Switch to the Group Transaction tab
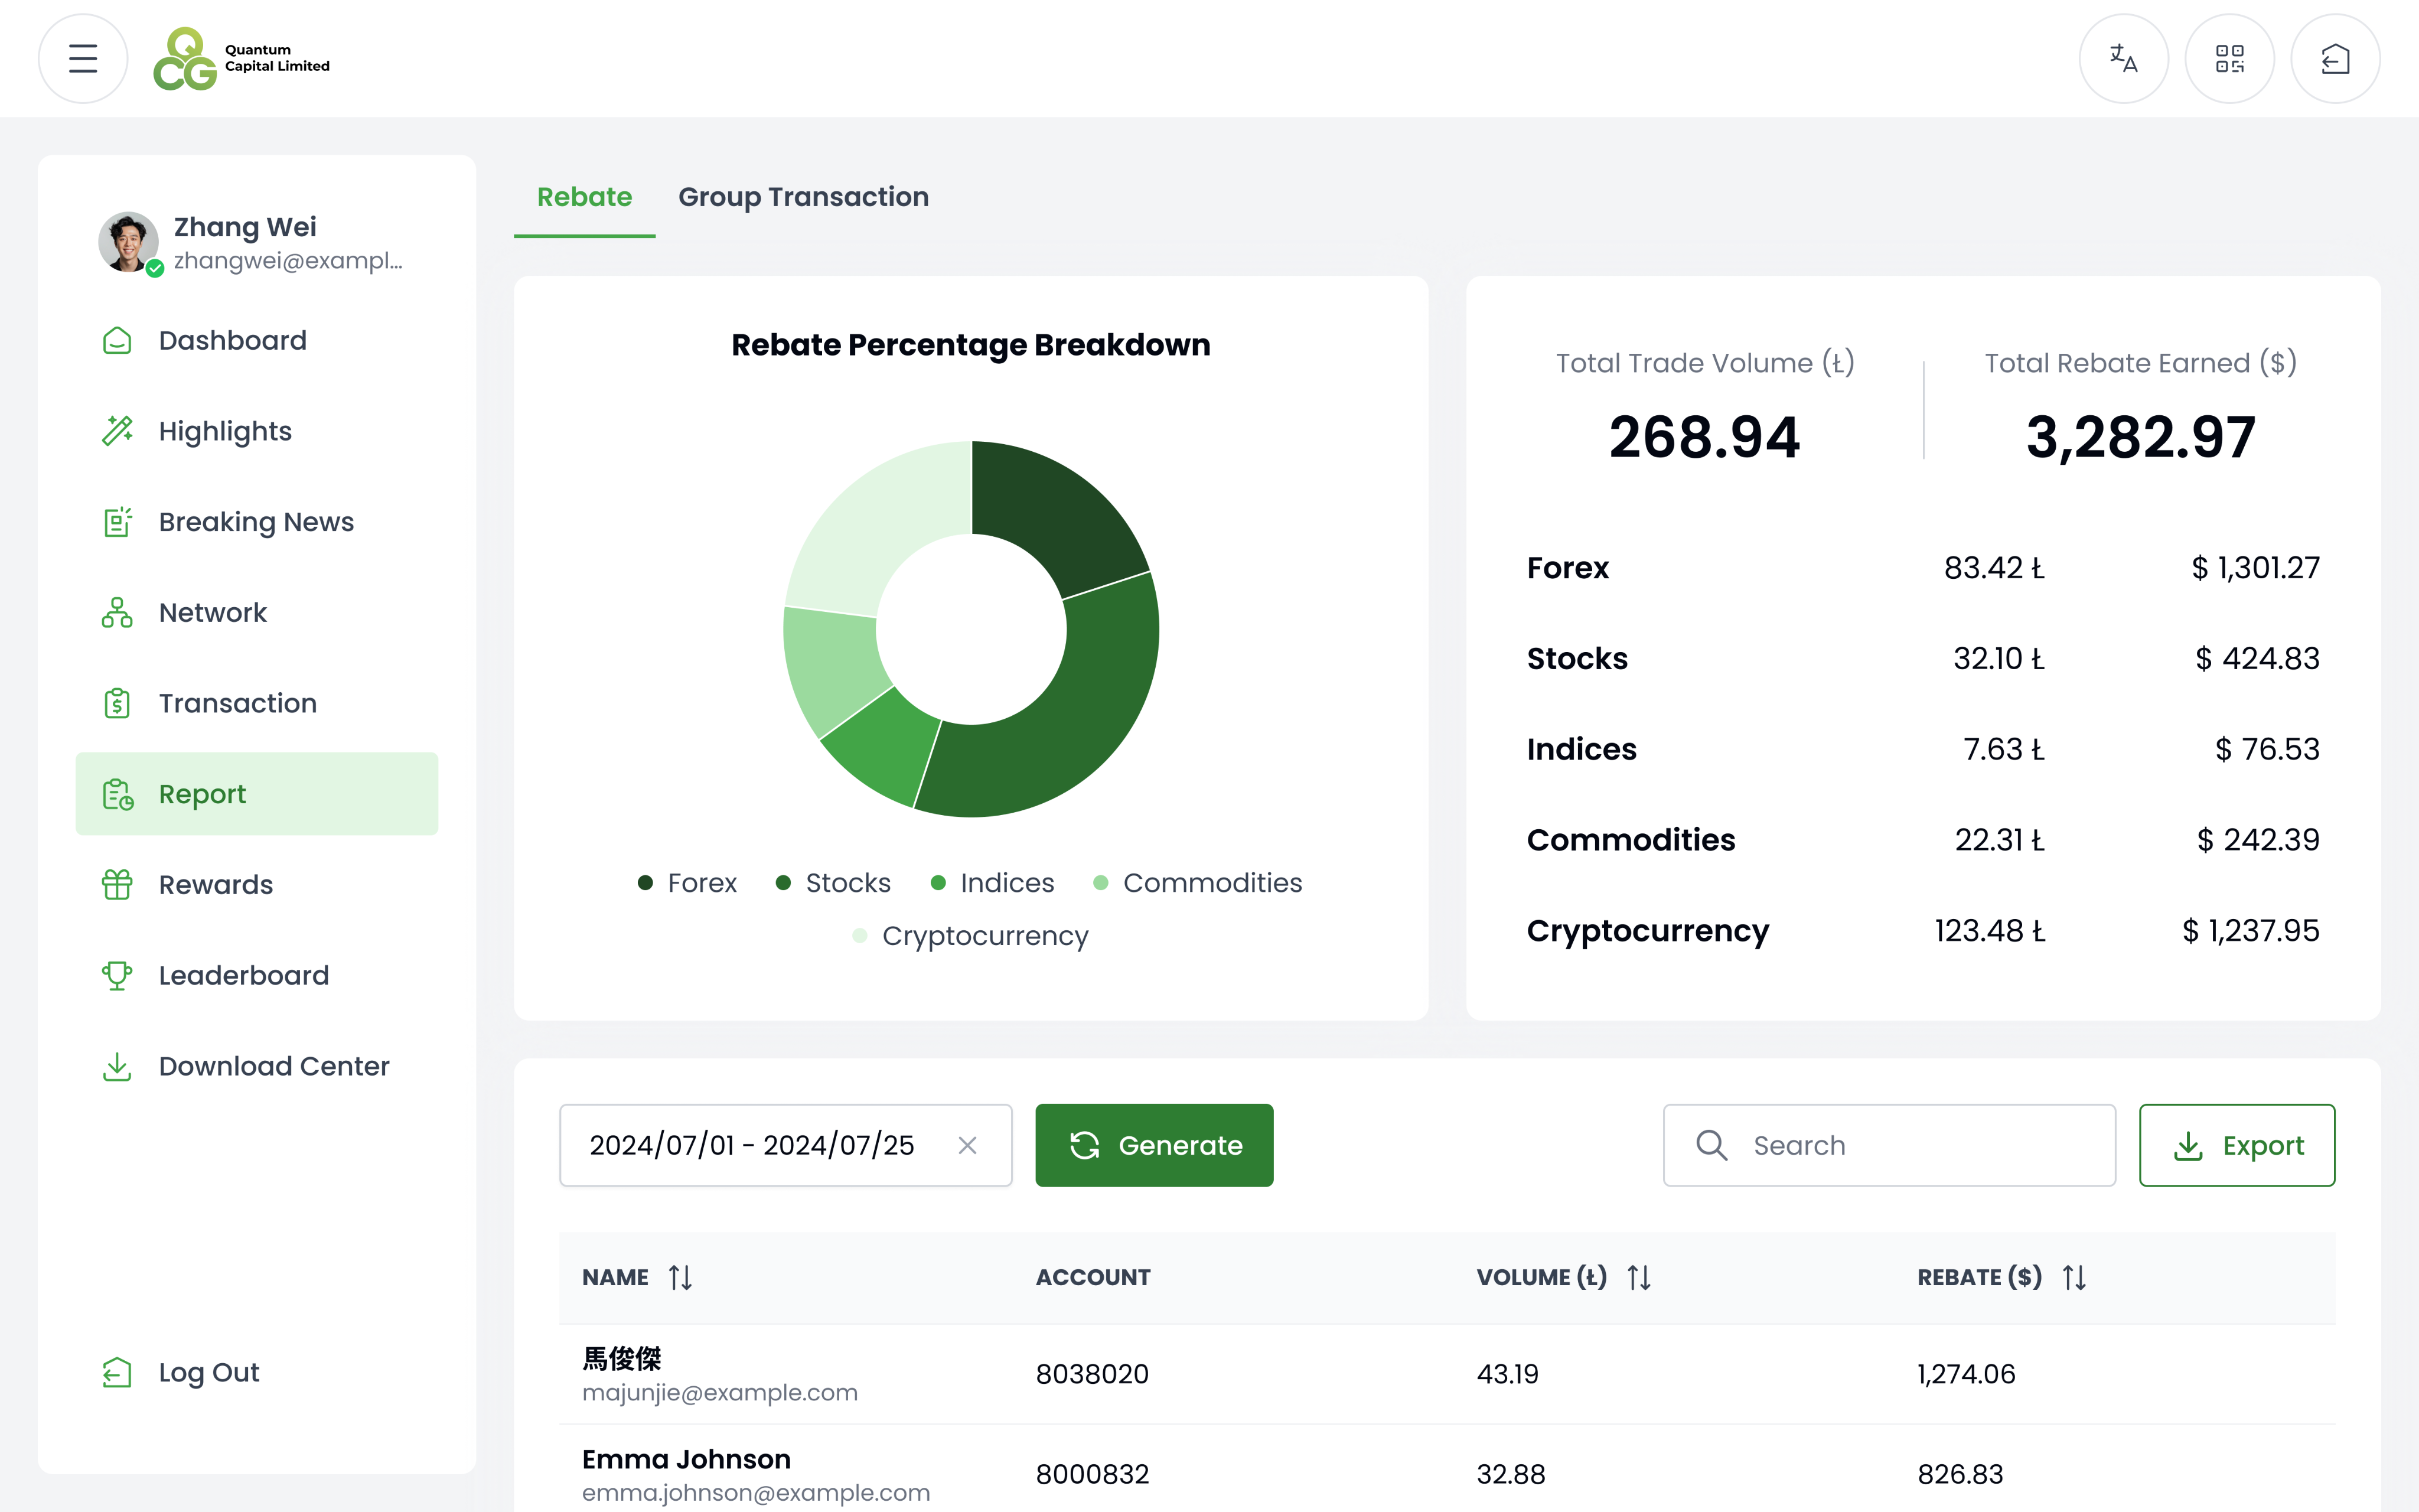Image resolution: width=2419 pixels, height=1512 pixels. pyautogui.click(x=803, y=197)
